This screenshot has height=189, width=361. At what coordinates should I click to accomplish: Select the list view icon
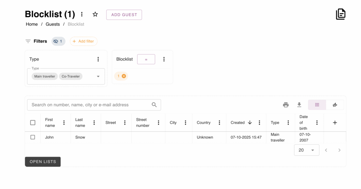(x=317, y=105)
